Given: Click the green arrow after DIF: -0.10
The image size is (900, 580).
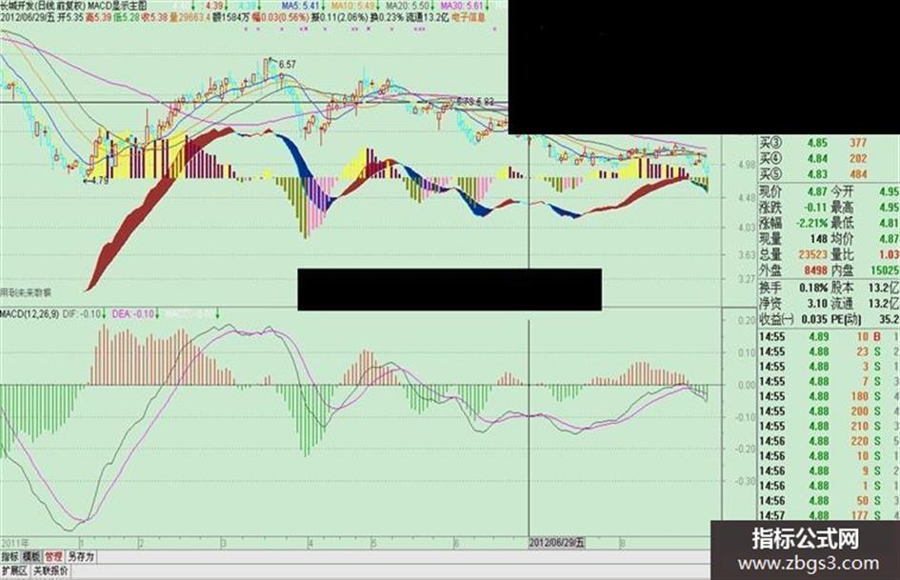Looking at the screenshot, I should coord(105,313).
